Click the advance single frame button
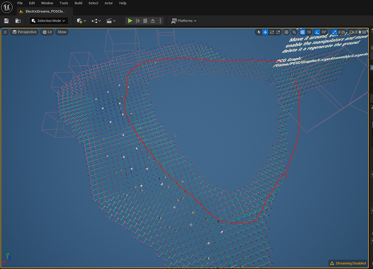Screen dimensions: 373x269 pos(138,21)
